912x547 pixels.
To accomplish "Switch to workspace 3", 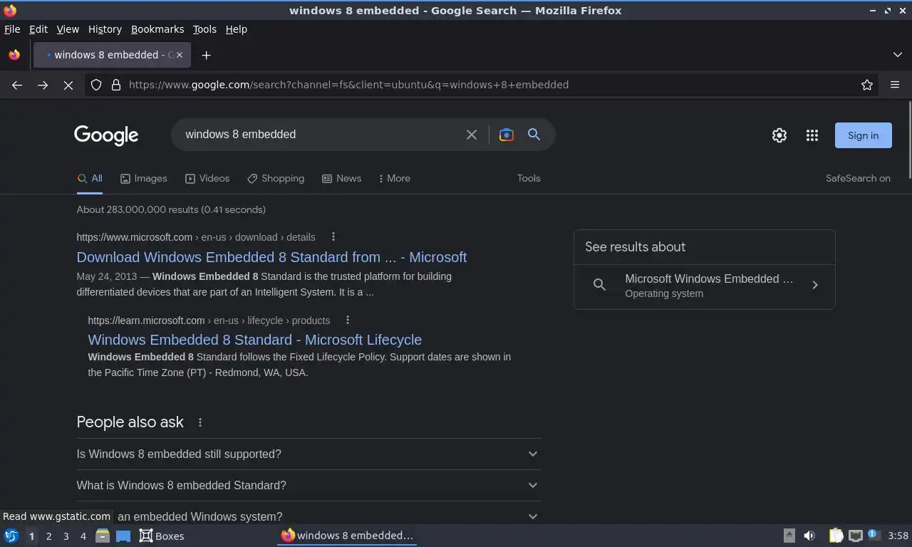I will (66, 536).
